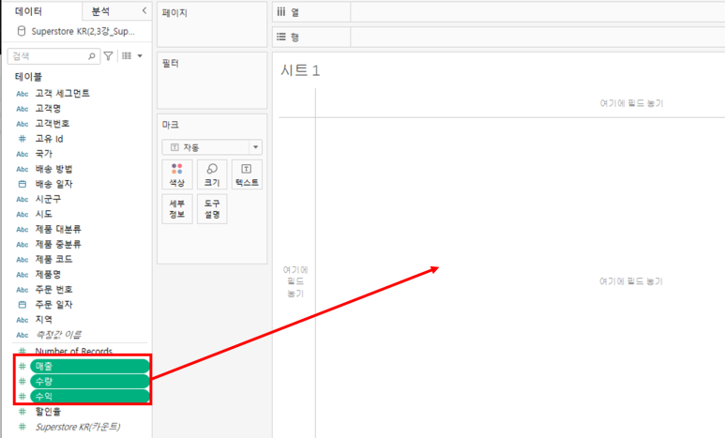Switch to the 분석 tab

(100, 11)
